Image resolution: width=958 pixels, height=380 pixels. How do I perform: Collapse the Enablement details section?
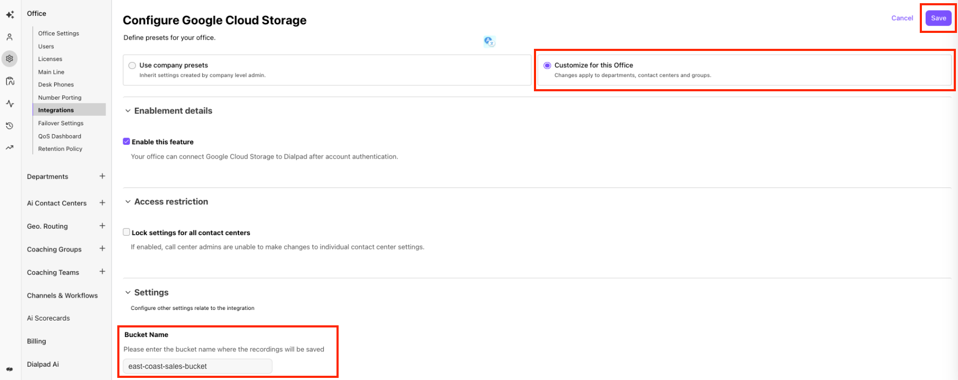click(x=128, y=111)
